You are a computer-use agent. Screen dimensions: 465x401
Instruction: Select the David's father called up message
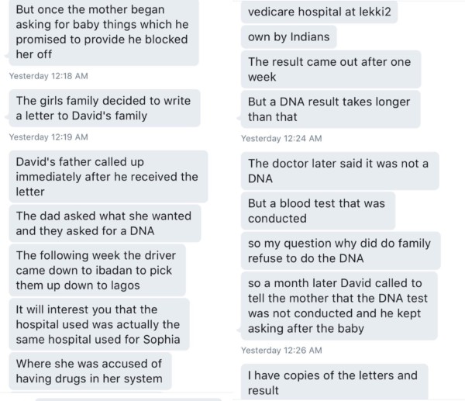pyautogui.click(x=108, y=177)
